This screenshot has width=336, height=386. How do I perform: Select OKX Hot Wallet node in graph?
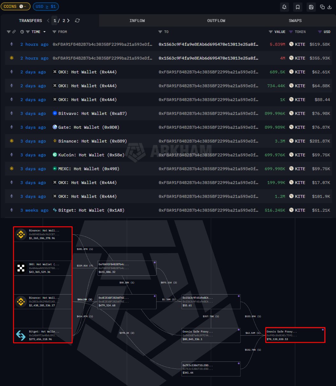click(x=44, y=268)
